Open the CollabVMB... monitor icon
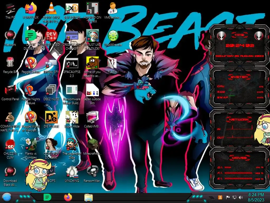Image resolution: width=270 pixels, height=203 pixels. [x=93, y=120]
